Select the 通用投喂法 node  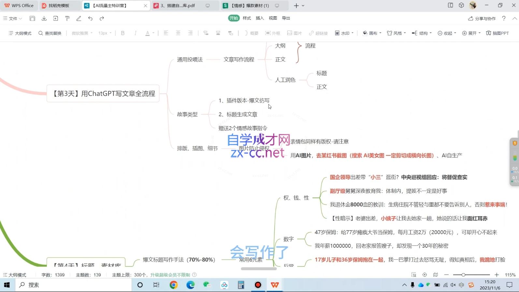(x=190, y=60)
